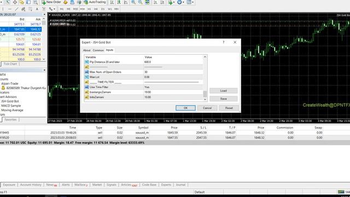350x197 pixels.
Task: Select the bar chart type icon
Action: coord(112,2)
